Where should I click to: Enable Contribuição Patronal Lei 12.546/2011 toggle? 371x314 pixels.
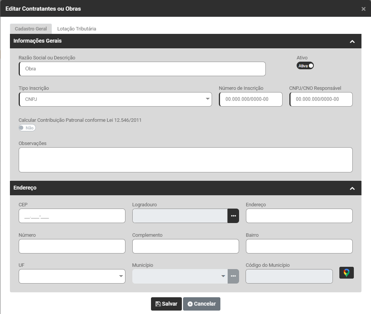27,128
